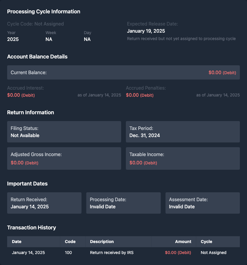The image size is (247, 265).
Task: Click the Cycle Code Not Assigned label
Action: (35, 24)
